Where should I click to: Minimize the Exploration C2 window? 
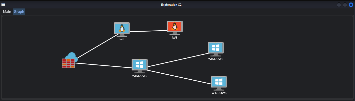tap(339, 5)
